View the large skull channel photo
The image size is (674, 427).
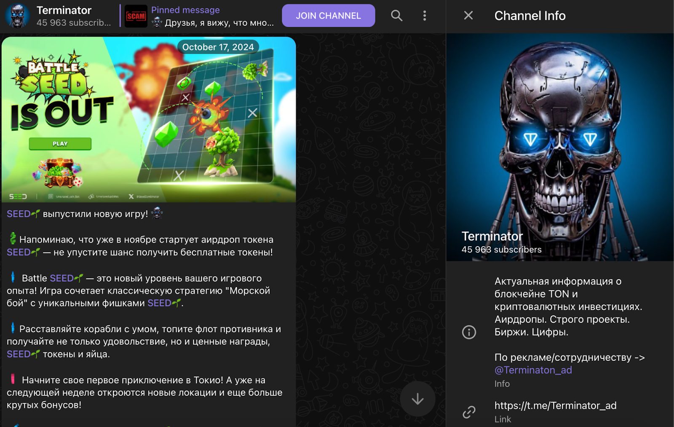(560, 147)
